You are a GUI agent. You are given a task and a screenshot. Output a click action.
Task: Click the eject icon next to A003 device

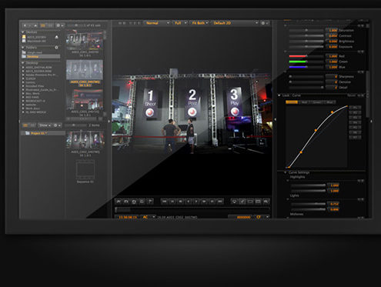coord(56,37)
